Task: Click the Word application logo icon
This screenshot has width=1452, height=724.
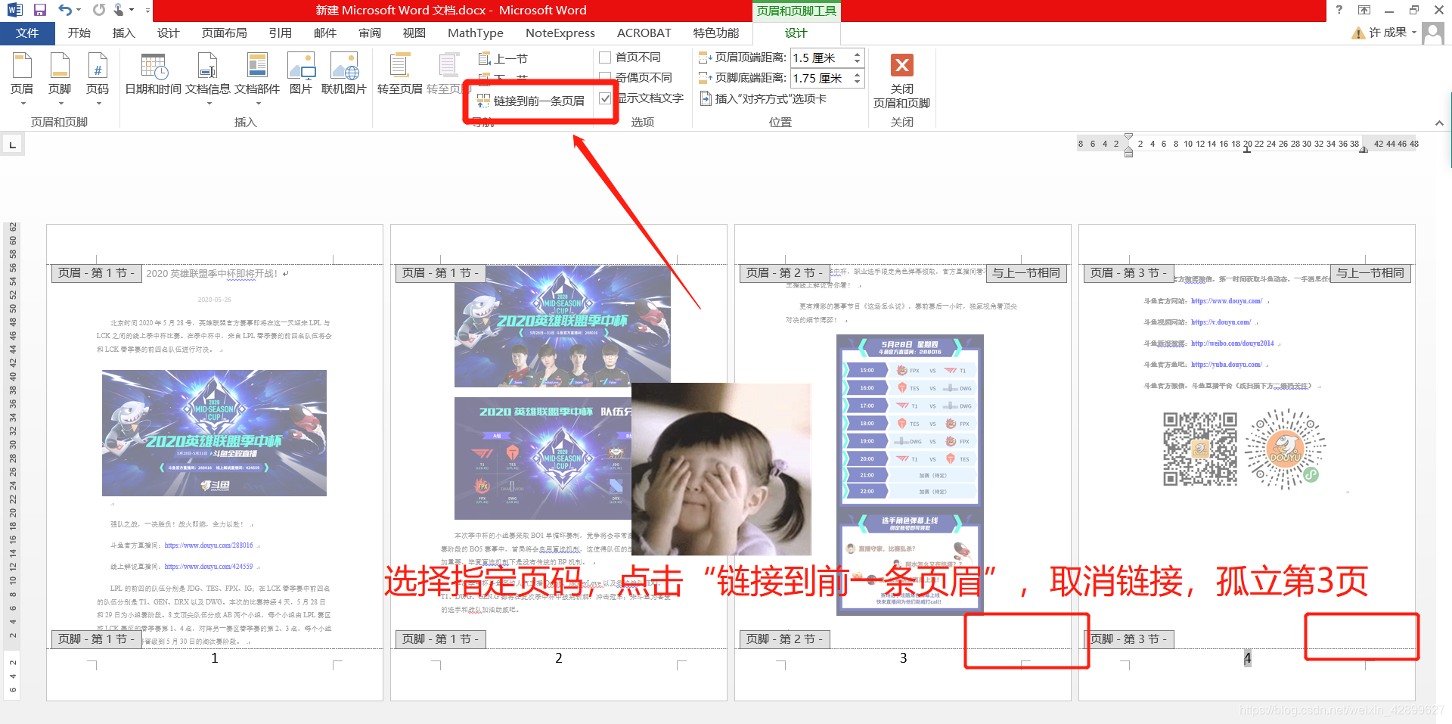Action: coord(14,10)
